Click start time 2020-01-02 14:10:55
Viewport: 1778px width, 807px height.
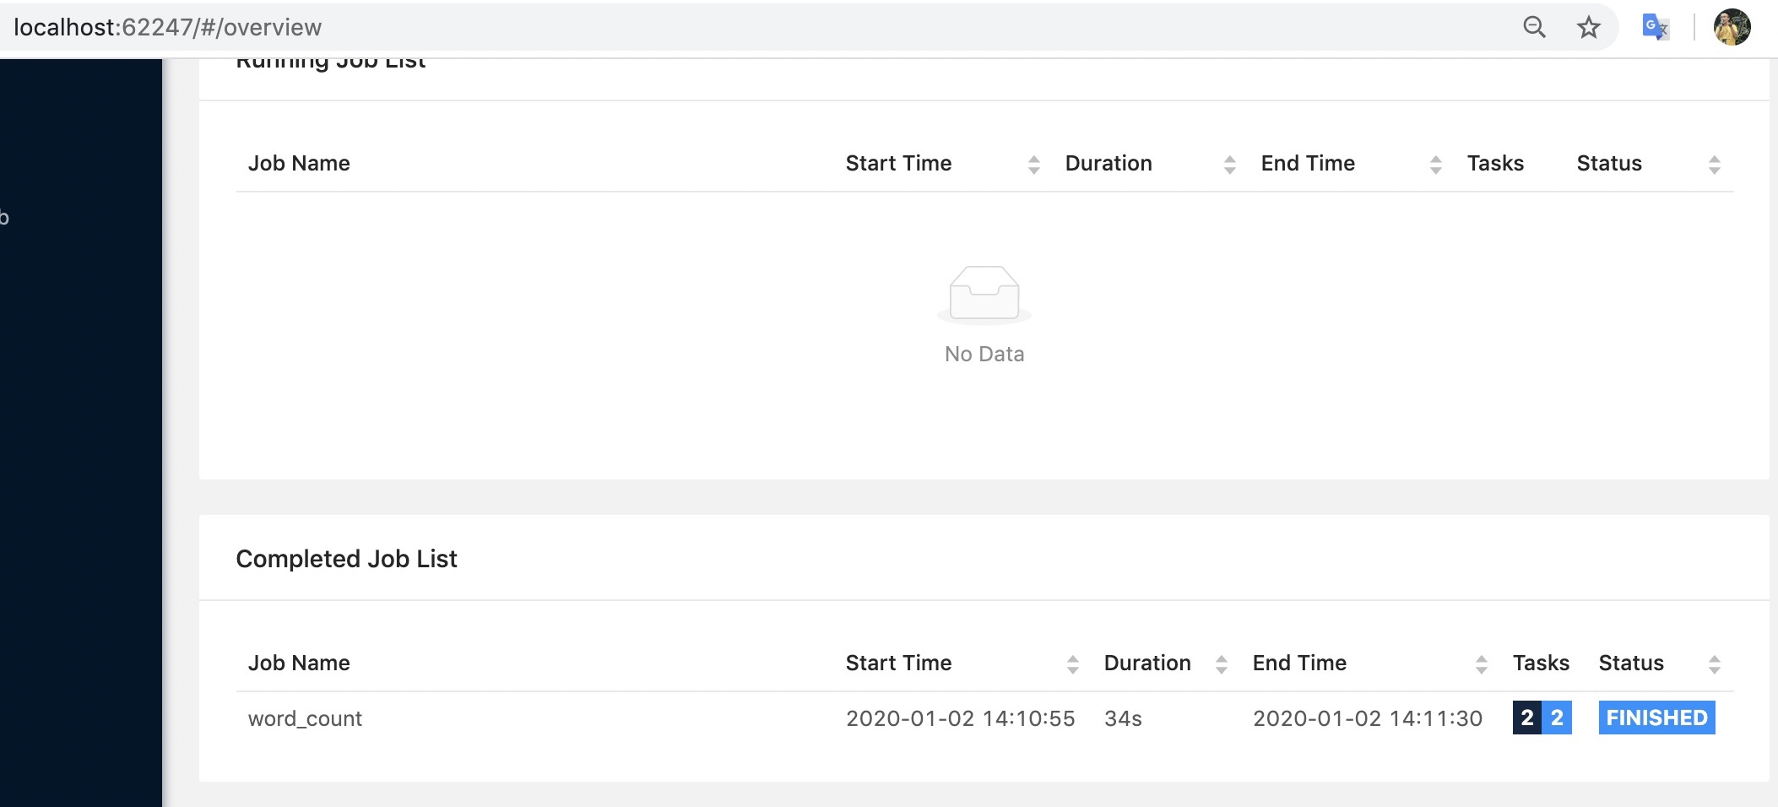(960, 718)
